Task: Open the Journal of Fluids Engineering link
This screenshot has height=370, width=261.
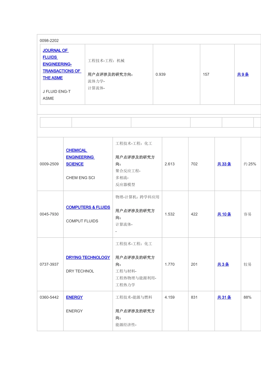Action: point(62,64)
